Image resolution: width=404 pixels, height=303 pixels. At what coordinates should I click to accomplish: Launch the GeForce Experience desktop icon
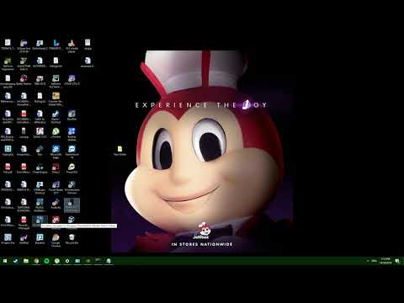[x=8, y=63]
